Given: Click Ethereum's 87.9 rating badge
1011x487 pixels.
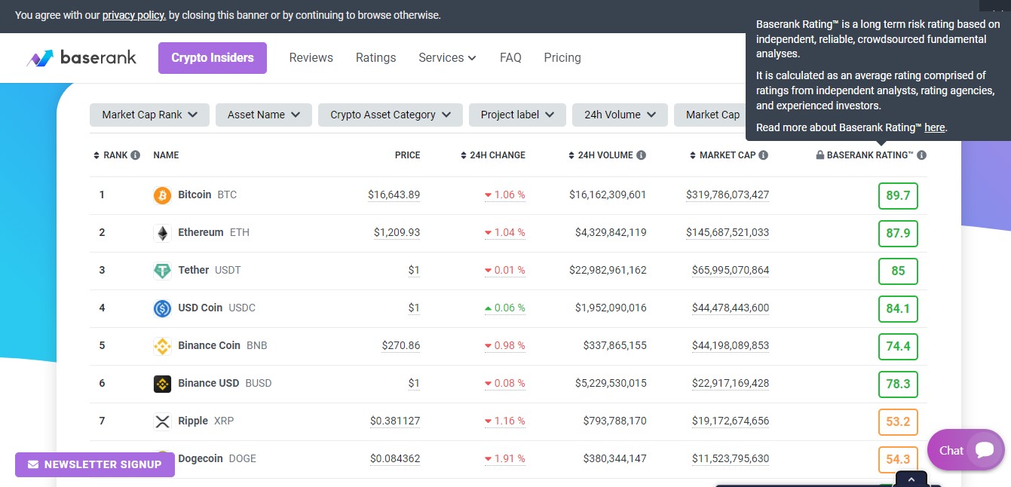Looking at the screenshot, I should tap(898, 234).
